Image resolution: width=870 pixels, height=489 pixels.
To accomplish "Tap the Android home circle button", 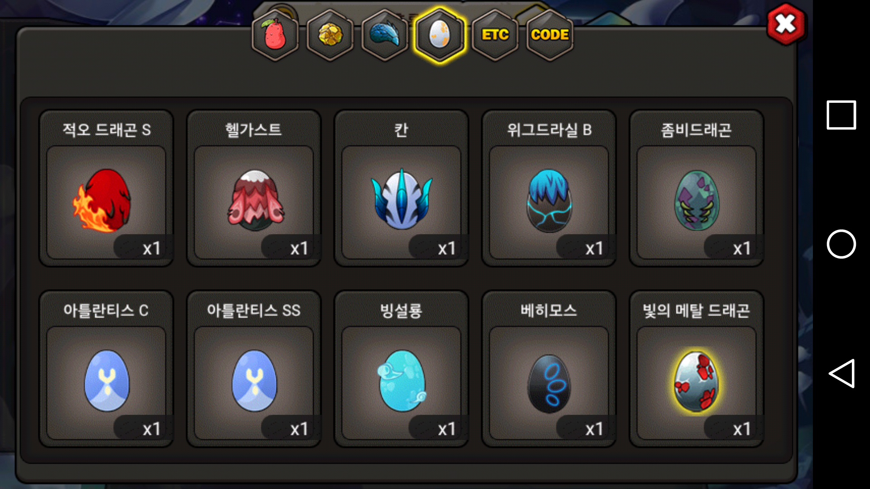I will (841, 244).
